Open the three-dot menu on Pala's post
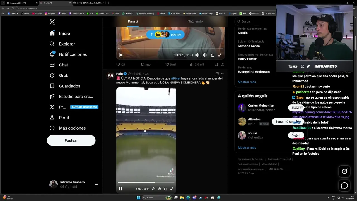The height and width of the screenshot is (201, 357). tap(223, 74)
